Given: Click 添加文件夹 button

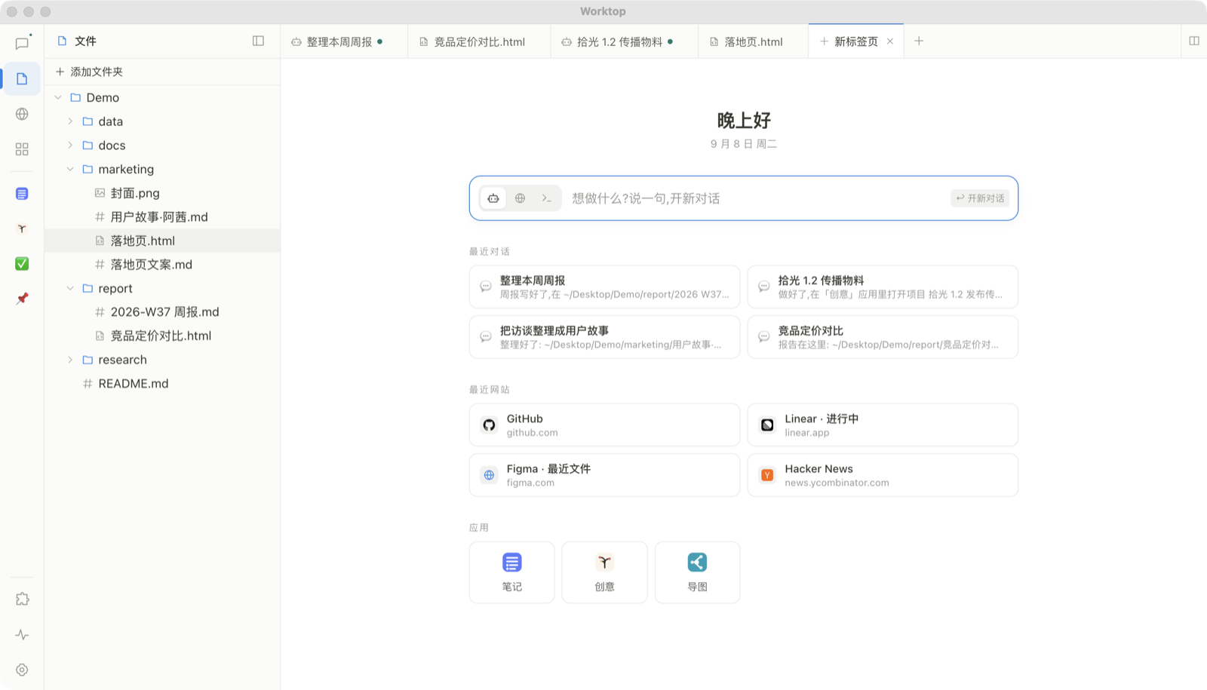Looking at the screenshot, I should [89, 72].
